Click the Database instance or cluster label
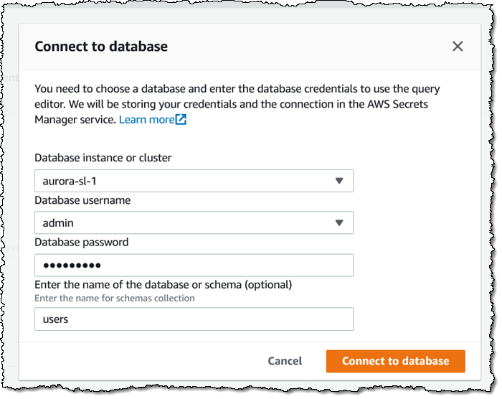Image resolution: width=502 pixels, height=399 pixels. (x=103, y=157)
